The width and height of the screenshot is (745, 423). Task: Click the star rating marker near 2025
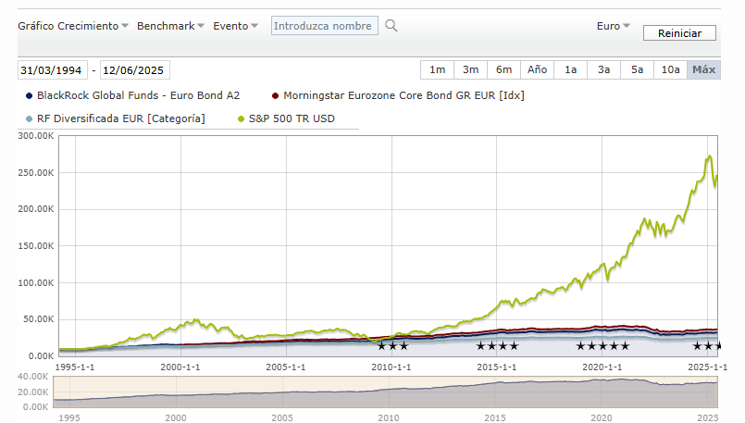[706, 346]
